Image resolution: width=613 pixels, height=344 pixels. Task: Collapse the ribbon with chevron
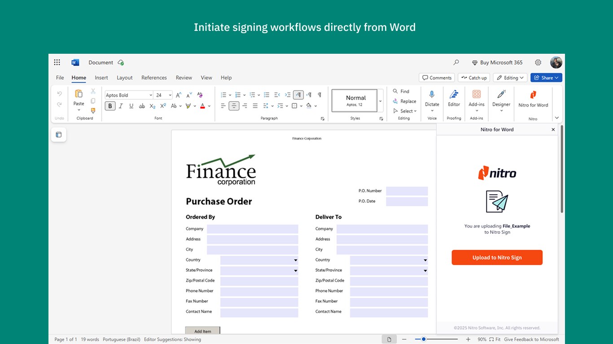point(557,118)
